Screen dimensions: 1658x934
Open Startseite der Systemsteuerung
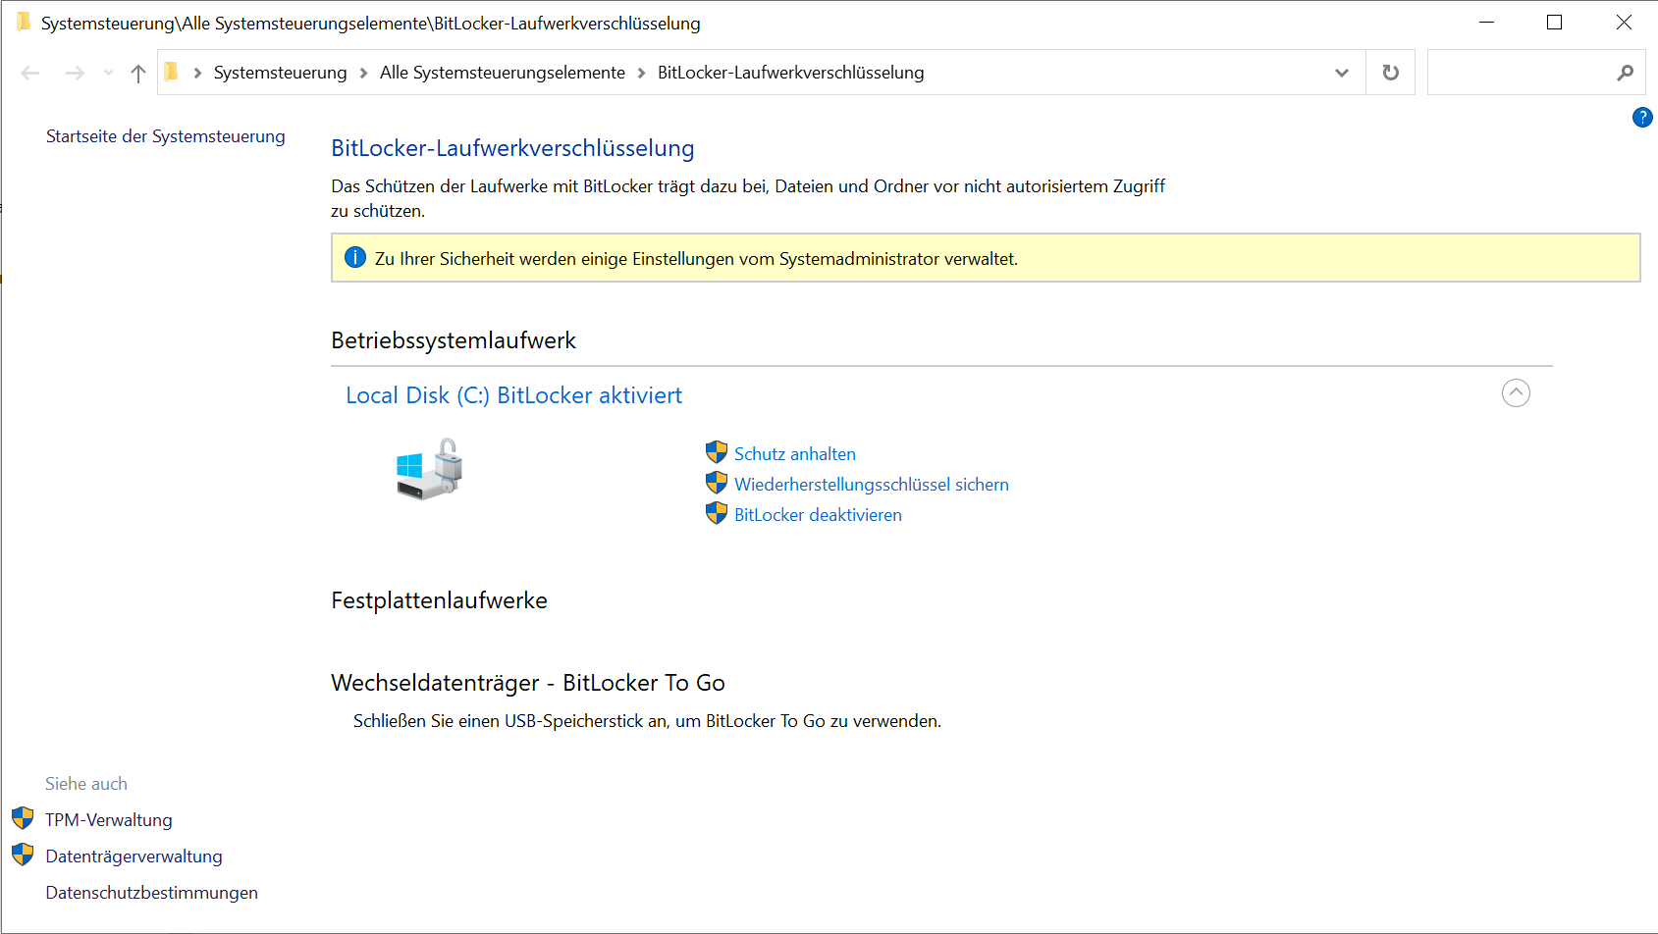pyautogui.click(x=166, y=136)
